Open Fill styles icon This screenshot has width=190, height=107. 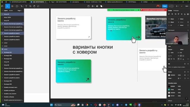(185, 64)
